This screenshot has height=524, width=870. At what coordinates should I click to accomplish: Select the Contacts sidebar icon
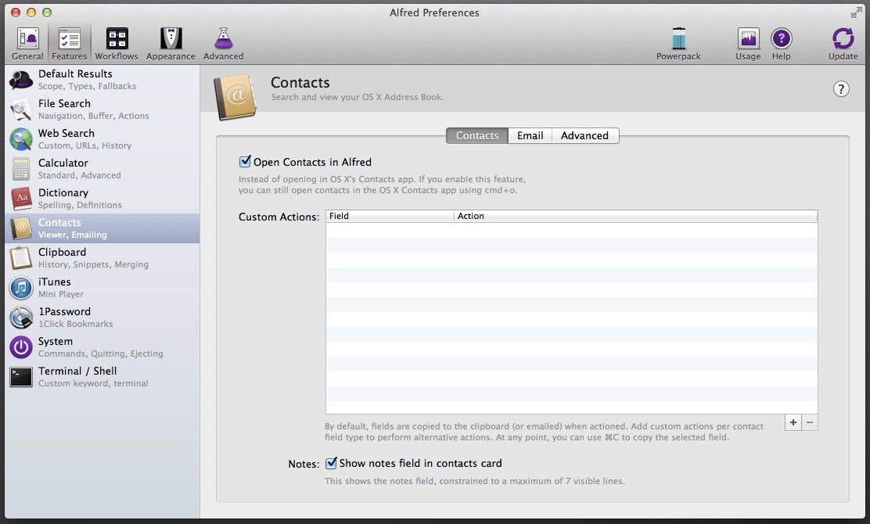(x=21, y=228)
